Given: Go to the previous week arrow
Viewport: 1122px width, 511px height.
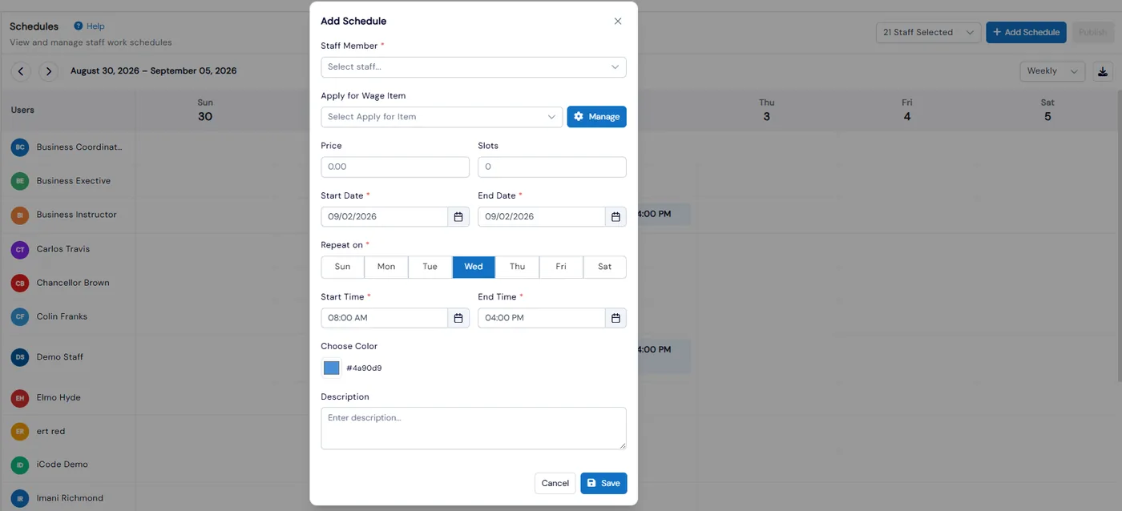Looking at the screenshot, I should (x=21, y=71).
